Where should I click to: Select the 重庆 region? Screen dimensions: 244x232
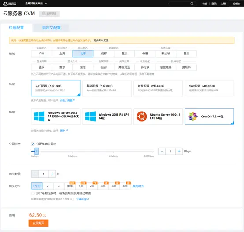pyautogui.click(x=124, y=54)
